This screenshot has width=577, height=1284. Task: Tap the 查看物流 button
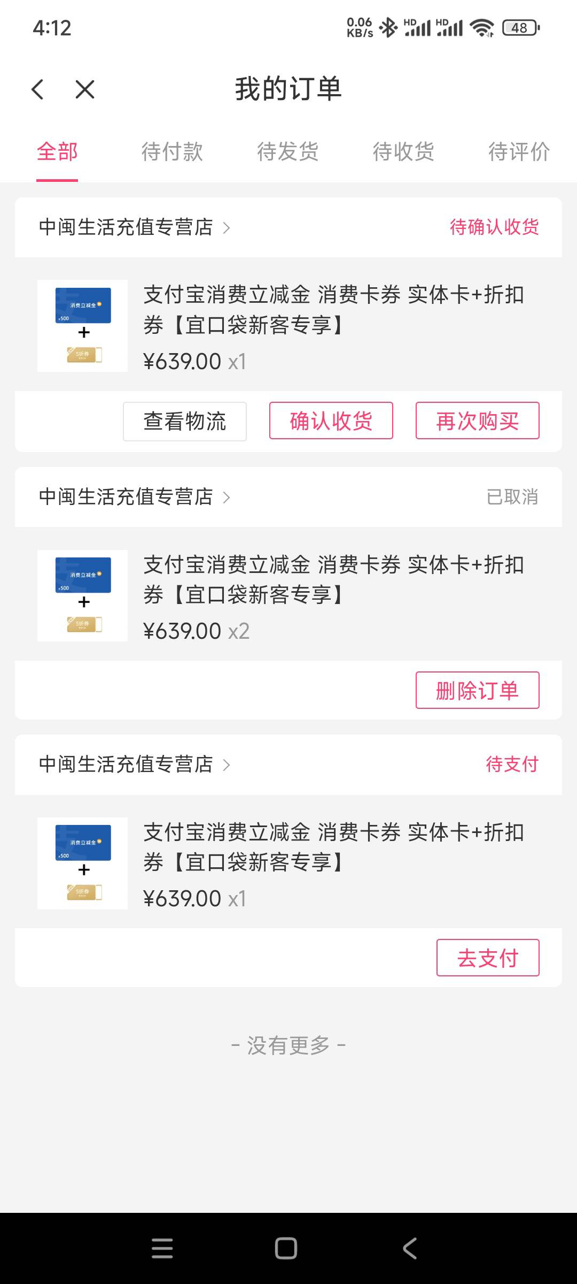click(185, 421)
